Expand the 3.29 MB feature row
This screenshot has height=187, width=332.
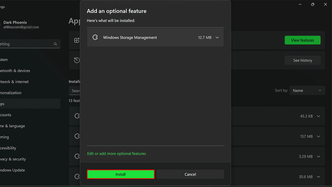[x=318, y=157]
